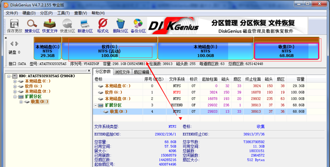
Task: Open the 分区(P) menu
Action: (x=46, y=13)
